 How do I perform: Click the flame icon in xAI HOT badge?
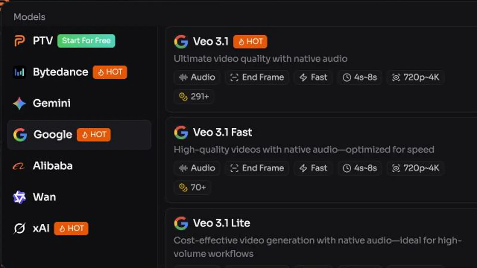click(62, 229)
